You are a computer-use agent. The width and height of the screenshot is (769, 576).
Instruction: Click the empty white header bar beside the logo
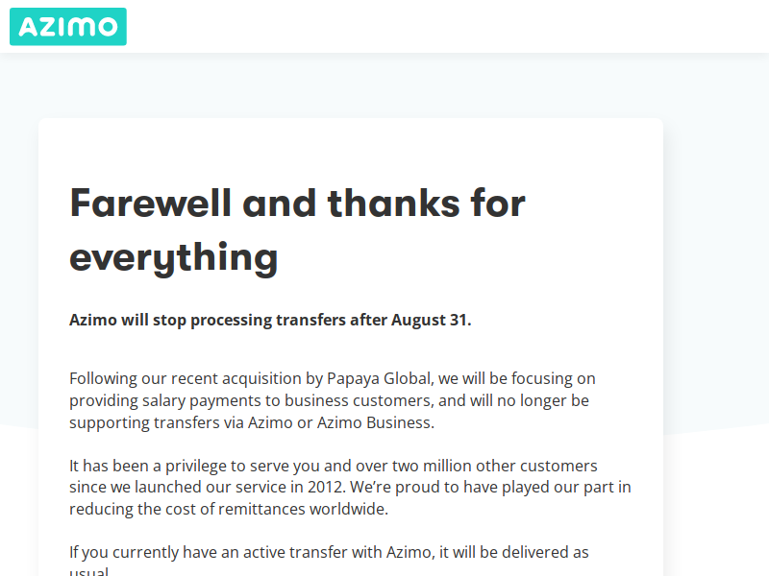click(x=441, y=27)
